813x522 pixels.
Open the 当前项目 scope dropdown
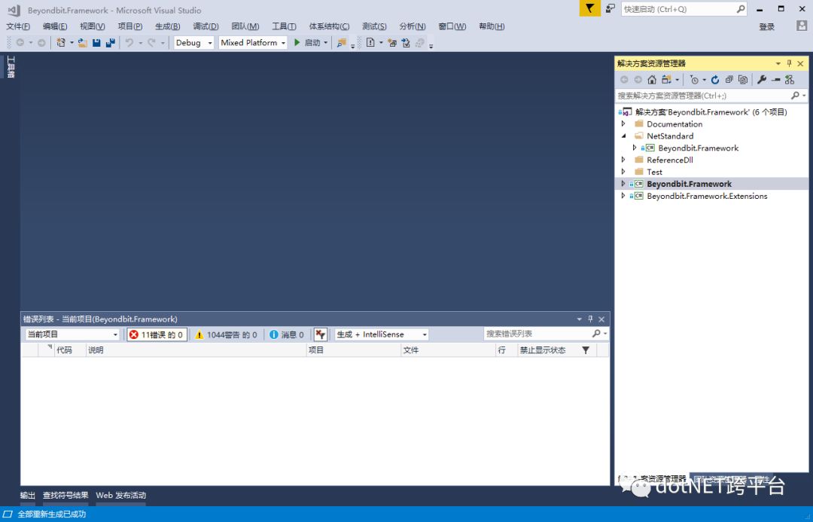[72, 334]
